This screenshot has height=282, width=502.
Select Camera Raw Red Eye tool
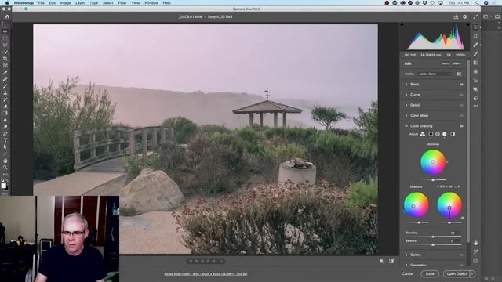(476, 81)
